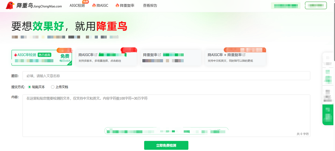Click the 要想效果好,就用降重鸟 headline
335x151 pixels.
click(69, 26)
